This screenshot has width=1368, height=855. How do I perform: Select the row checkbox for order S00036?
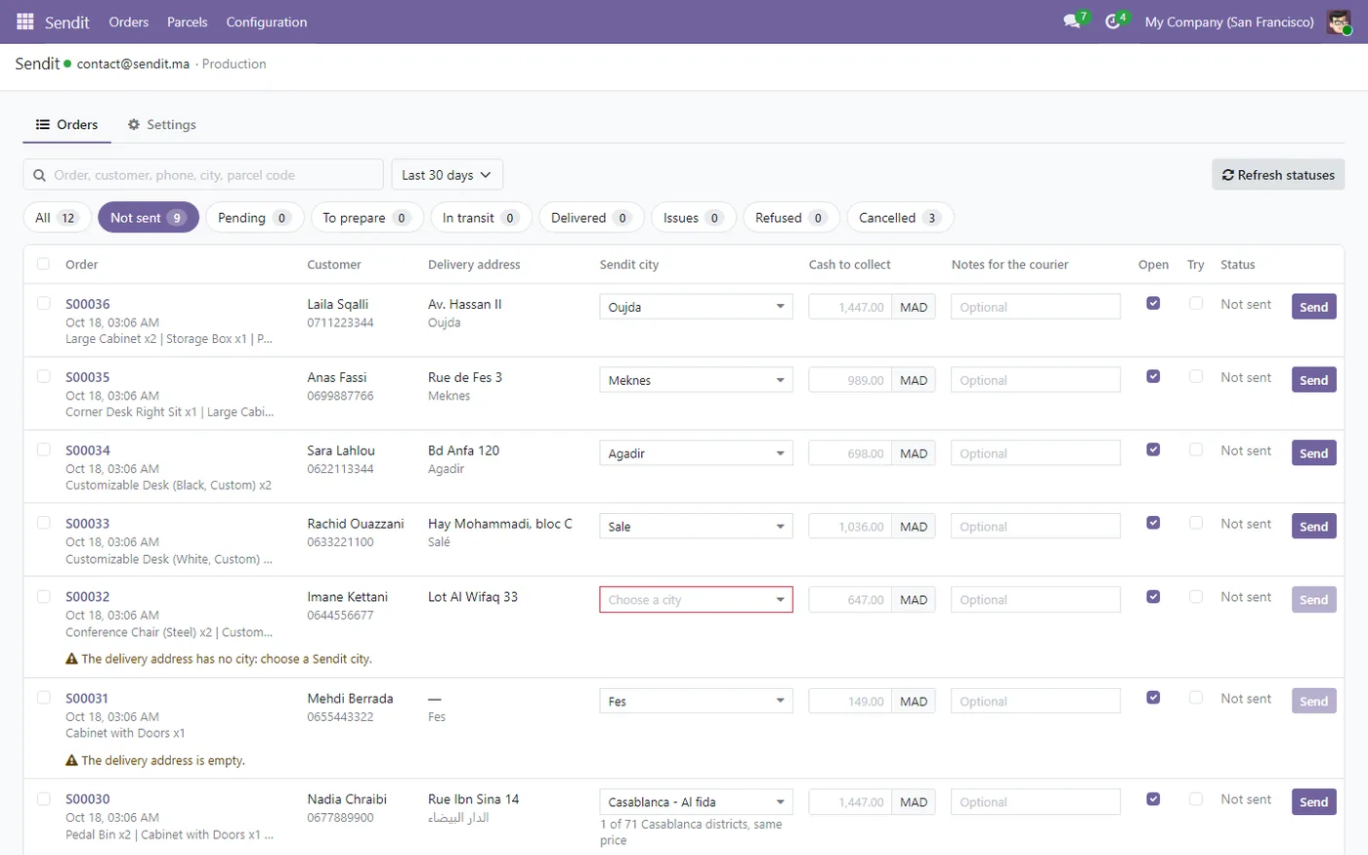click(43, 303)
